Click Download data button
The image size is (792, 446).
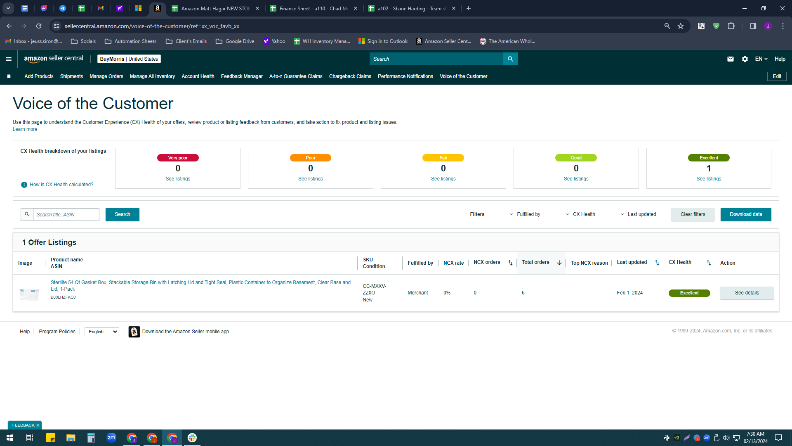click(x=746, y=214)
